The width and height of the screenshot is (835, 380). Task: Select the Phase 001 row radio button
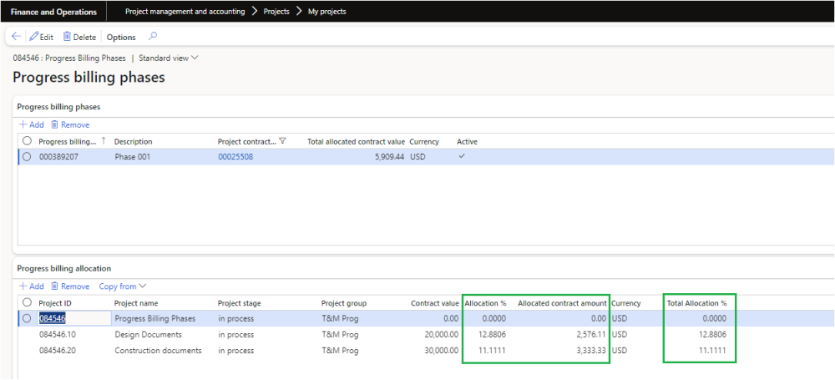coord(27,157)
